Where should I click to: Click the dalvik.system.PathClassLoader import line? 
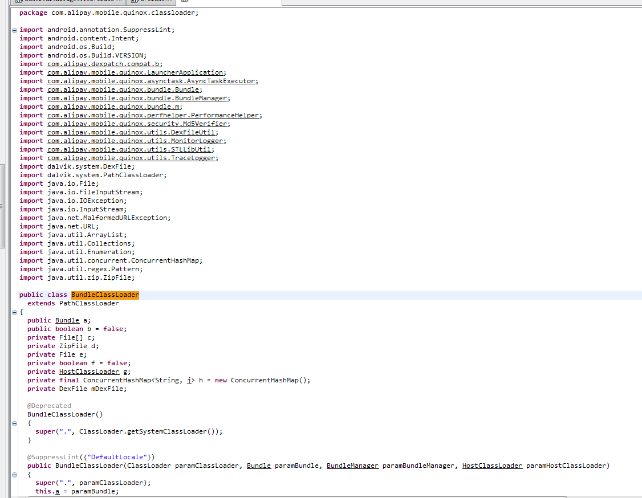pyautogui.click(x=93, y=175)
